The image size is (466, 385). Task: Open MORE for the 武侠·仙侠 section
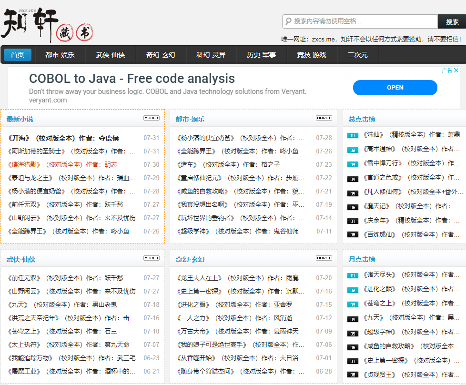[151, 257]
